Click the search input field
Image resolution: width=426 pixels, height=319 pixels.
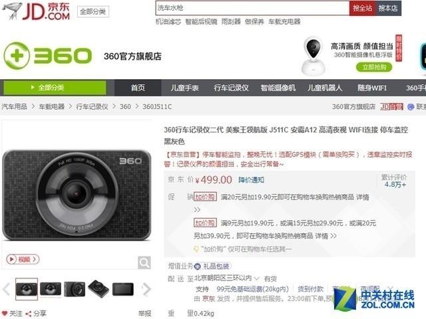(x=252, y=9)
